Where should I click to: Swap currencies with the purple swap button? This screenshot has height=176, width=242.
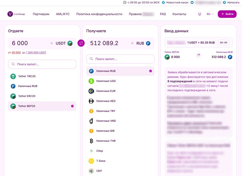click(81, 43)
